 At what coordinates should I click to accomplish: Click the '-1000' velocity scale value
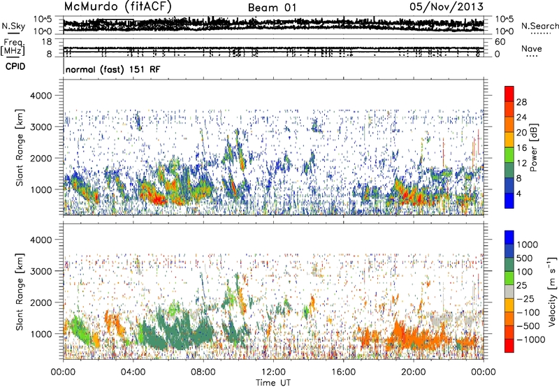pos(531,339)
